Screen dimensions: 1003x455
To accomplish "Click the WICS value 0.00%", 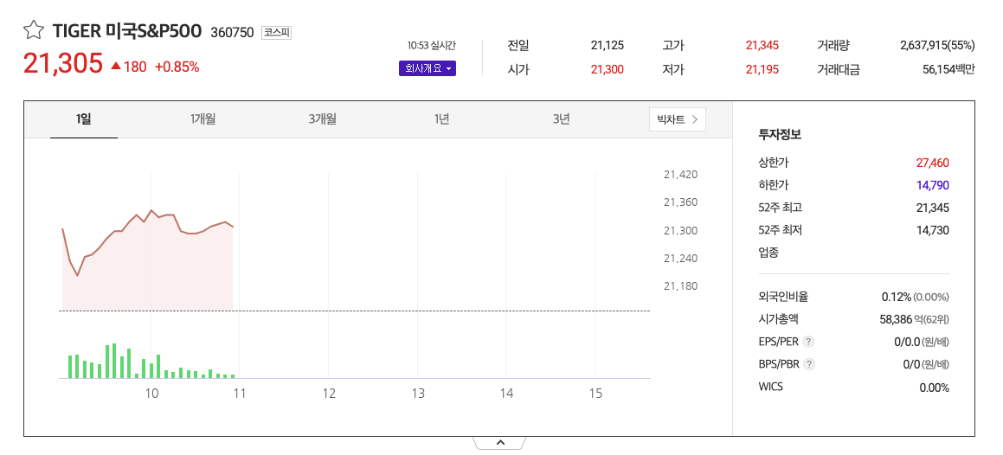I will click(x=934, y=388).
